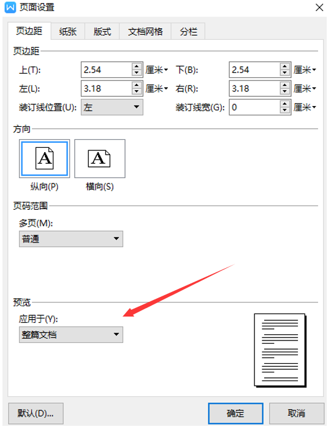
Task: Expand the 应用于(Y) dropdown showing 整篇文档
Action: pos(71,334)
